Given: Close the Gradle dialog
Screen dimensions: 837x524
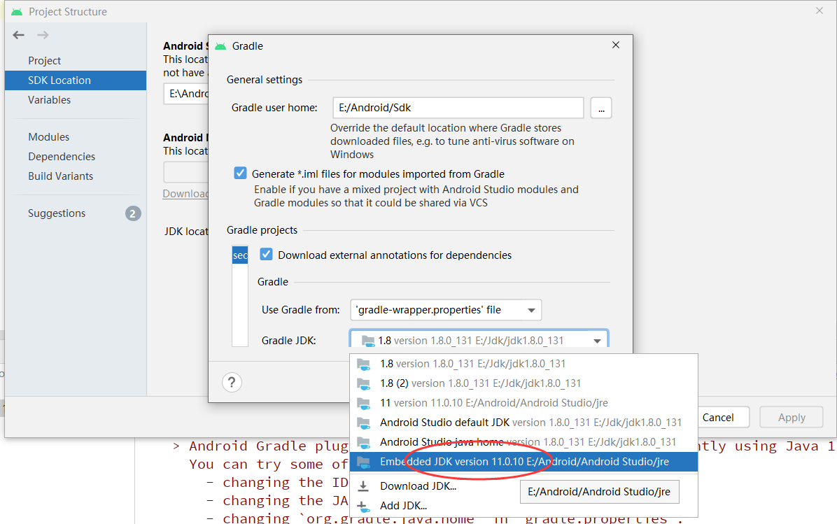Looking at the screenshot, I should (615, 45).
